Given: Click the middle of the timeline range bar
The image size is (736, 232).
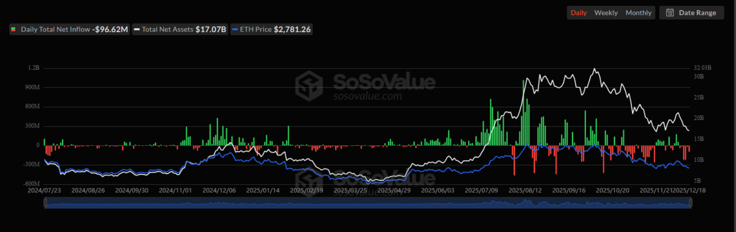Looking at the screenshot, I should [367, 203].
